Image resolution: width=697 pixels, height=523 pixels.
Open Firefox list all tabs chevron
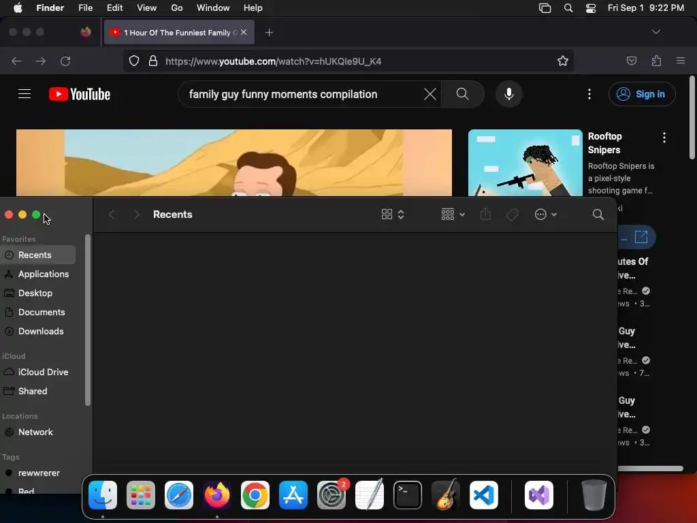(655, 32)
